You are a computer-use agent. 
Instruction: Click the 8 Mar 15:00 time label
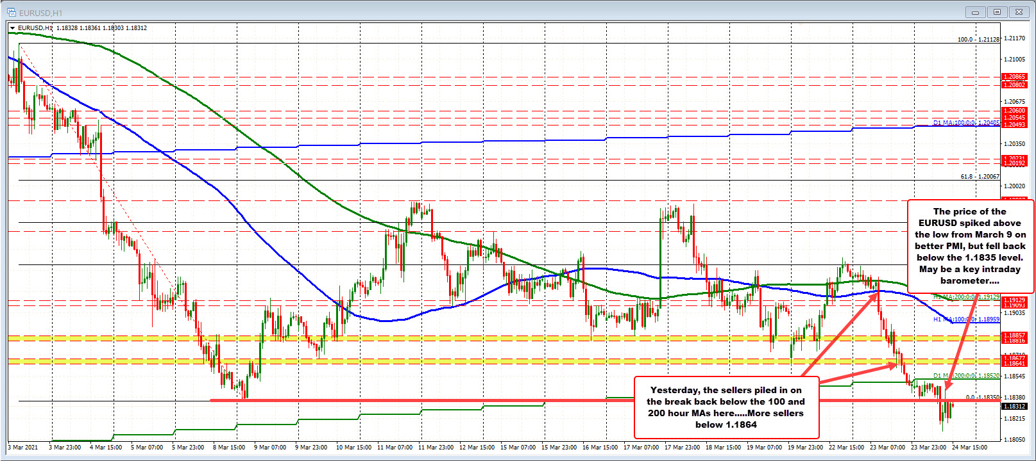(x=229, y=448)
